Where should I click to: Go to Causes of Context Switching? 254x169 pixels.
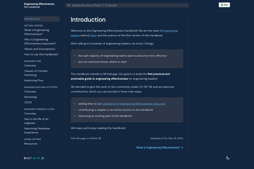[36, 73]
